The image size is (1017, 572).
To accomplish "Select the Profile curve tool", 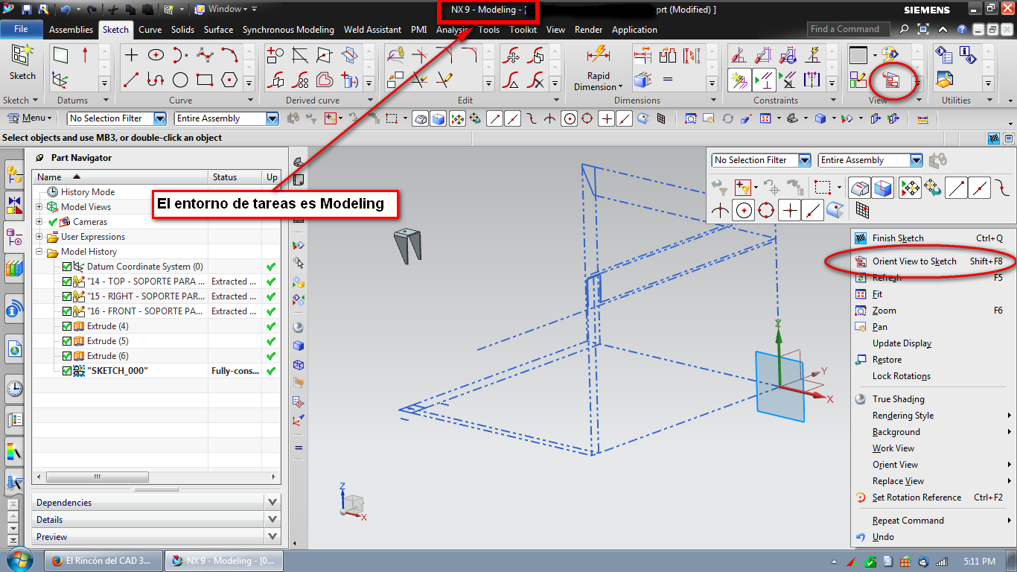I will [x=156, y=79].
